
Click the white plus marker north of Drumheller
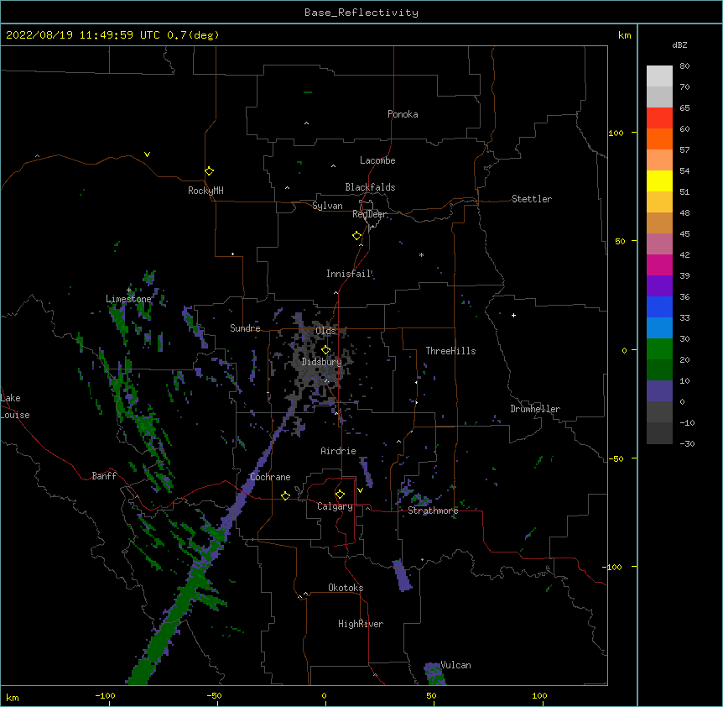point(513,315)
